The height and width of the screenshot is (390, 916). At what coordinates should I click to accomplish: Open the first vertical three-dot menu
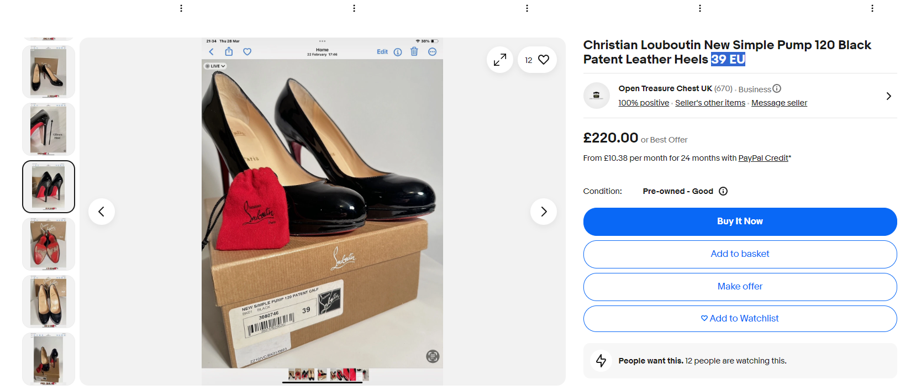[181, 8]
